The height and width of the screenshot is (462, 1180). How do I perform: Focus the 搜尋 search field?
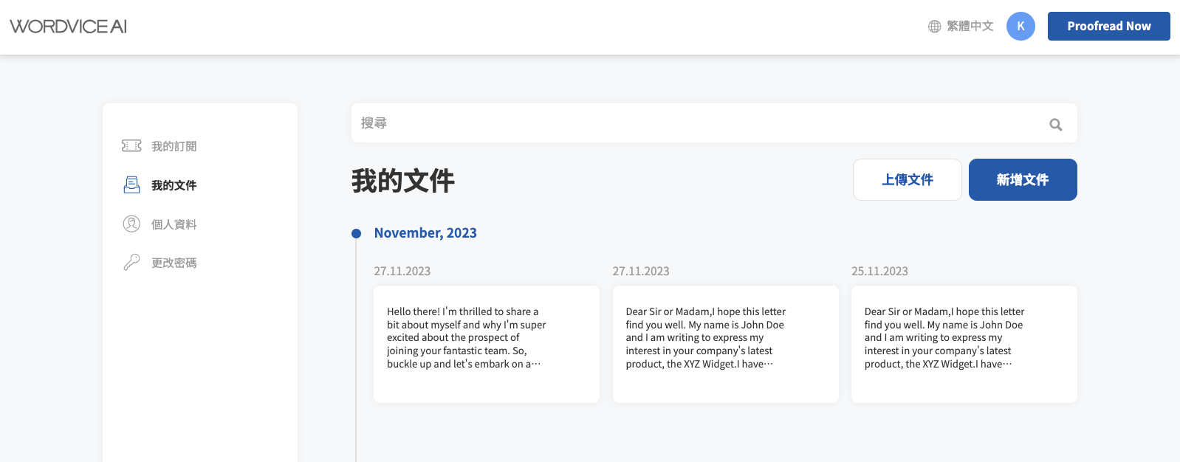(x=714, y=123)
